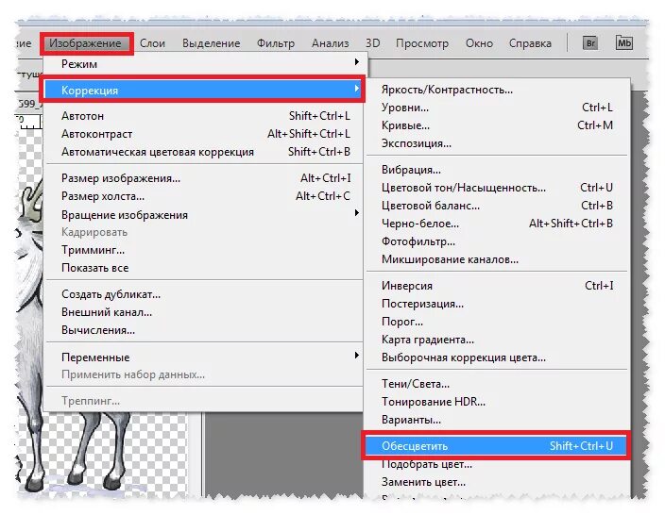Expand the Вращение изображения submenu
665x515 pixels.
pos(204,215)
